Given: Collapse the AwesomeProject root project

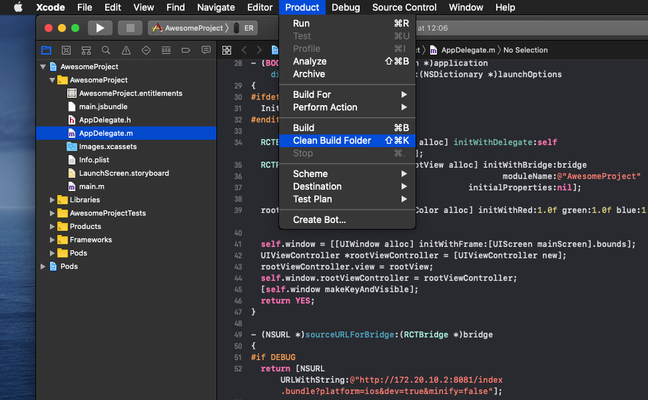Looking at the screenshot, I should 43,67.
